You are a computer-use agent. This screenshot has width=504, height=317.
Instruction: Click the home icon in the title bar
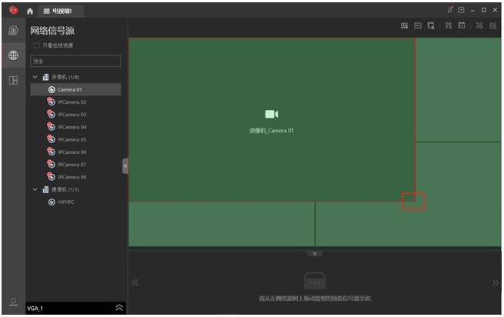30,11
